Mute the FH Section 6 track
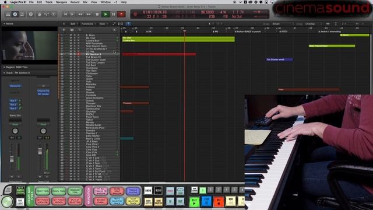Viewport: 373px width, 210px height. (x=71, y=54)
